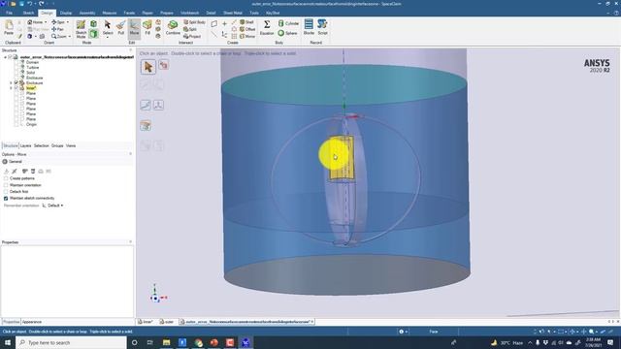Switch to the Measure ribbon tab
621x349 pixels.
click(x=110, y=13)
